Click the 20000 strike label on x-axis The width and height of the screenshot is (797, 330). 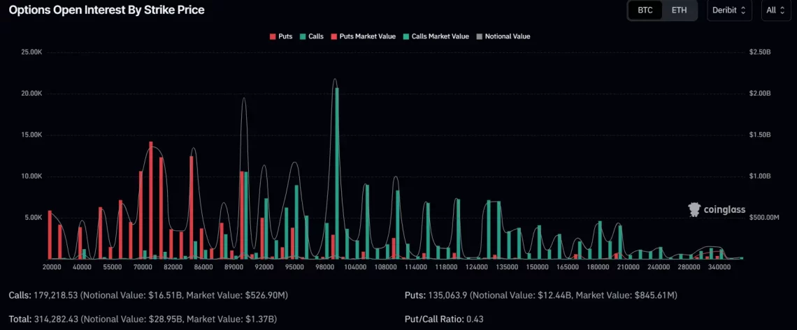click(x=52, y=267)
